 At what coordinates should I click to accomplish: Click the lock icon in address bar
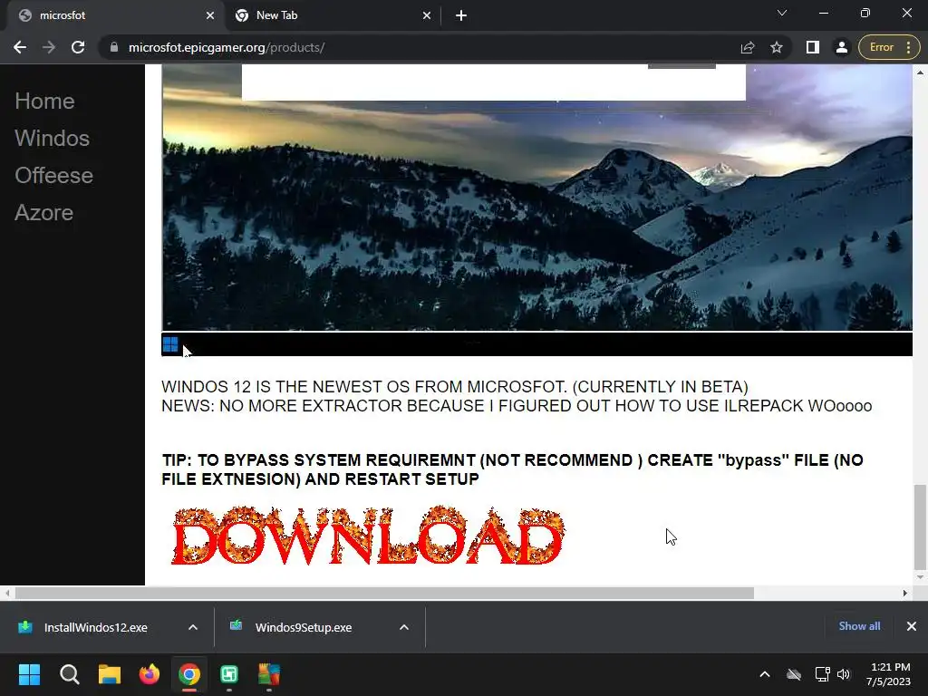(113, 47)
